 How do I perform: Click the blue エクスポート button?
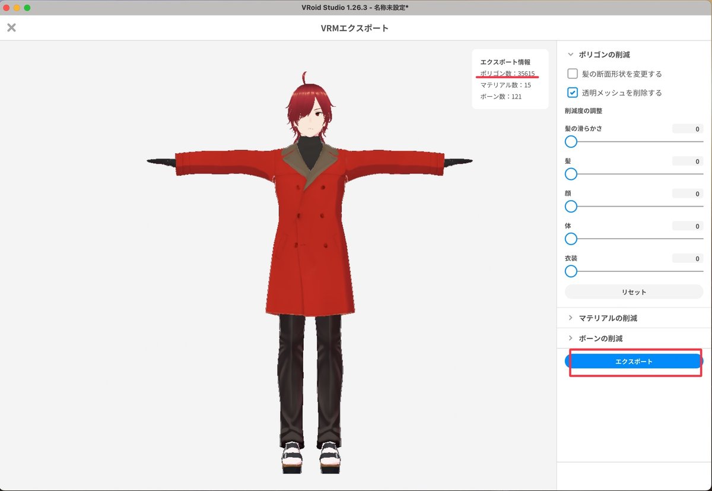pos(635,360)
